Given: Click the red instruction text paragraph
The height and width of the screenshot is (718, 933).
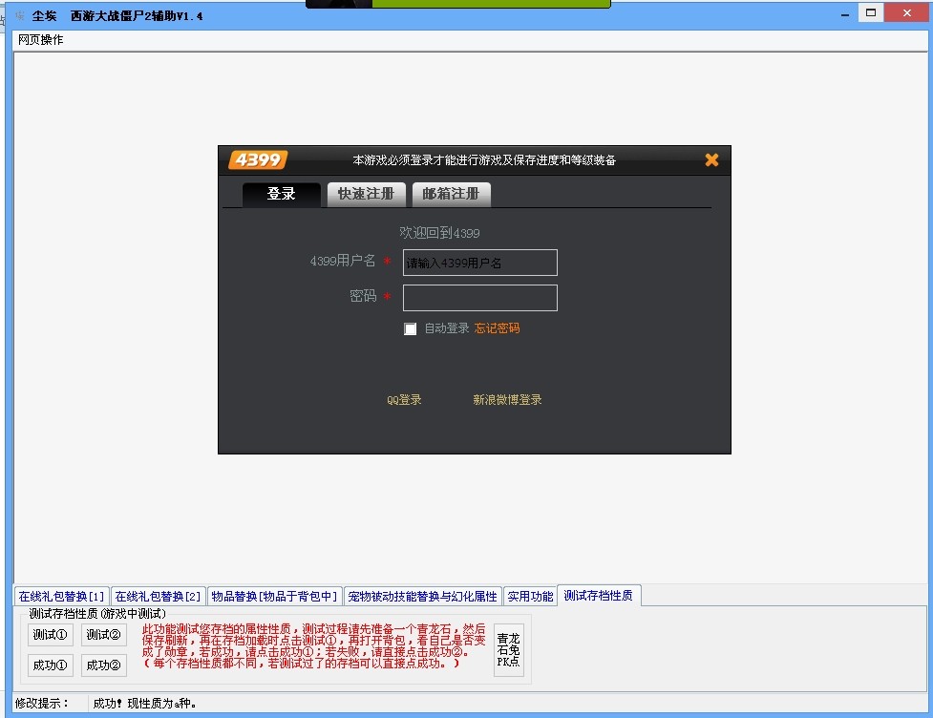Looking at the screenshot, I should click(x=313, y=646).
